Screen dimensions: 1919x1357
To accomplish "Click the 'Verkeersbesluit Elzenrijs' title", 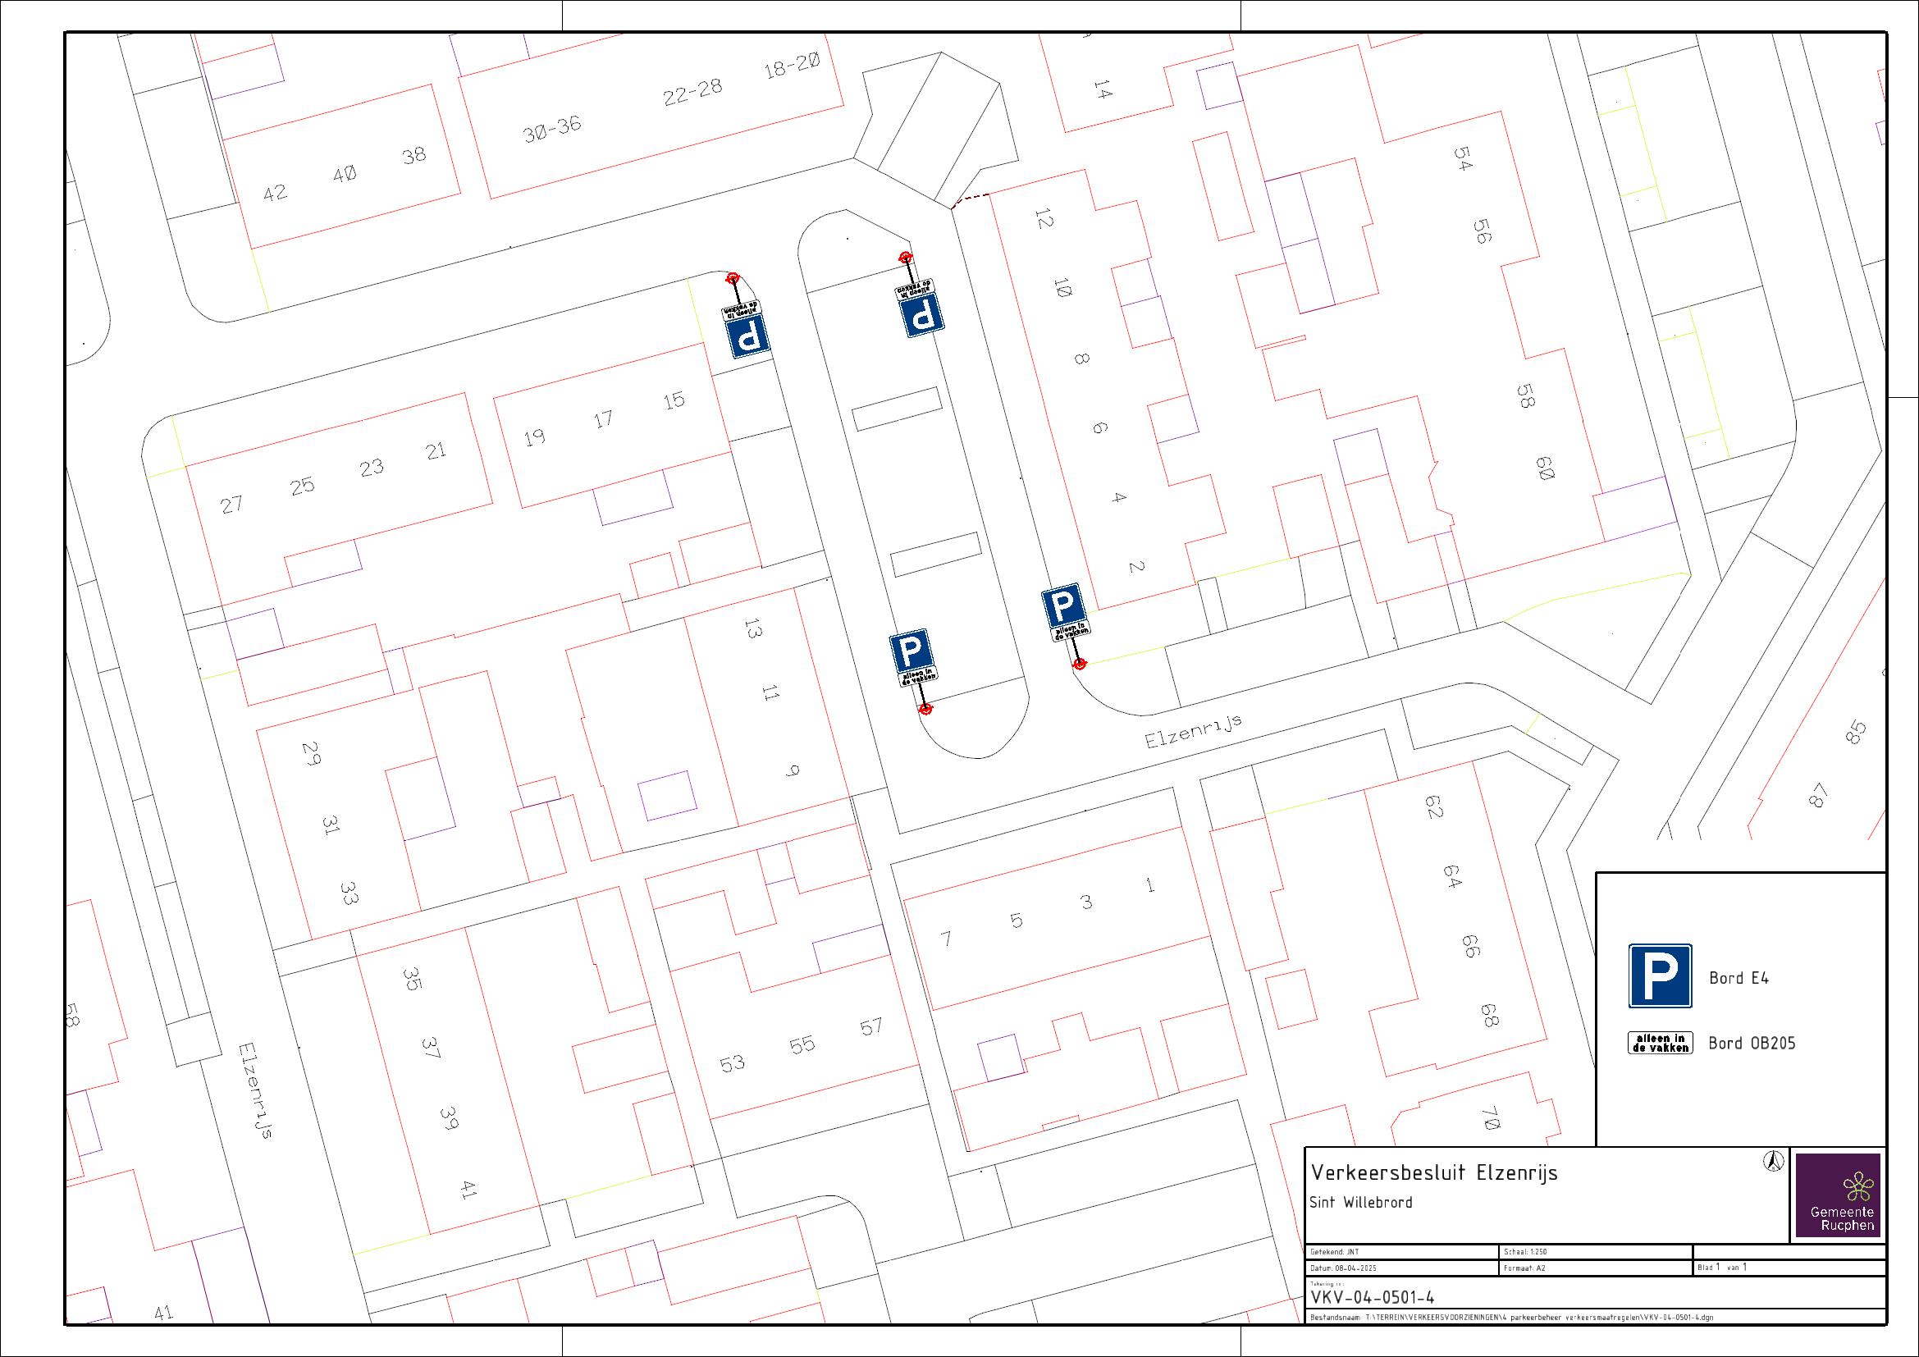I will (1434, 1173).
